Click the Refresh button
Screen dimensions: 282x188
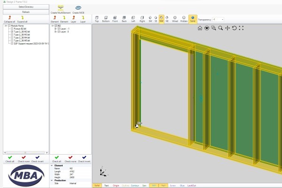[26, 12]
